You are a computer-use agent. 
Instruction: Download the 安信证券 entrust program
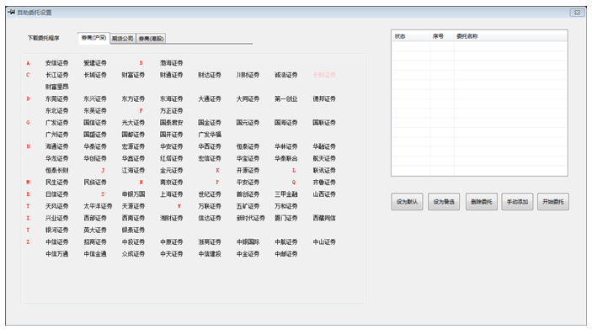pos(56,63)
